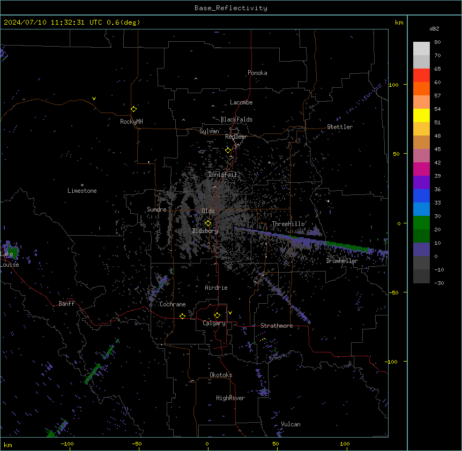Click the yellow v marker northwest of RockyMH
This screenshot has height=451, width=462.
click(x=94, y=99)
